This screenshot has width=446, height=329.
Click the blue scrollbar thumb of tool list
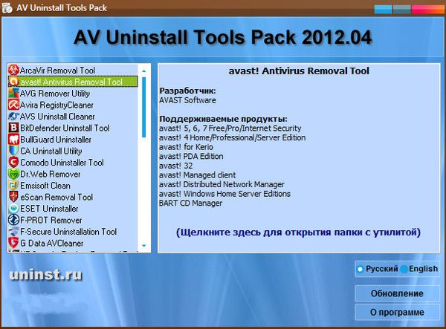click(144, 107)
